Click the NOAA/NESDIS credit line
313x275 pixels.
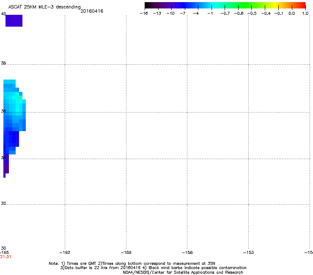(x=183, y=272)
